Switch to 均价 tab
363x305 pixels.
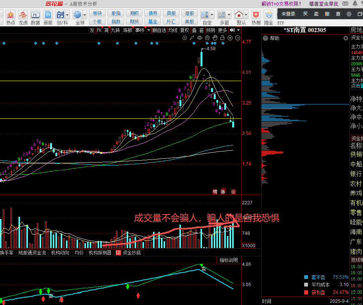[79, 253]
